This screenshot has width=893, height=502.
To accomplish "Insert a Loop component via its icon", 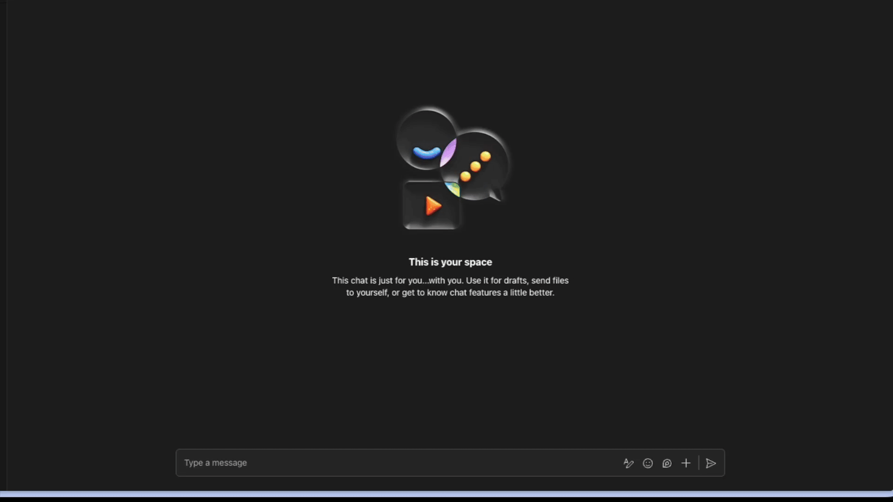I will [667, 463].
